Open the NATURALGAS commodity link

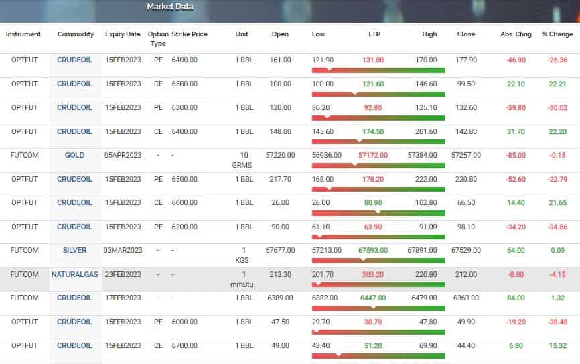pos(74,274)
